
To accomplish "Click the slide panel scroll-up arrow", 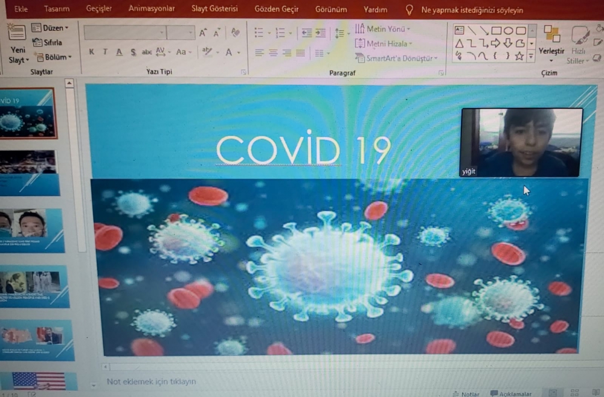I will pyautogui.click(x=69, y=83).
